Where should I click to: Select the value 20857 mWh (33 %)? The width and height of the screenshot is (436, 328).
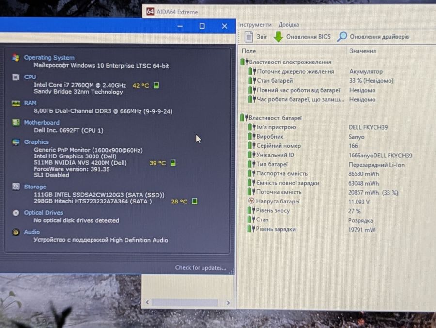click(373, 192)
